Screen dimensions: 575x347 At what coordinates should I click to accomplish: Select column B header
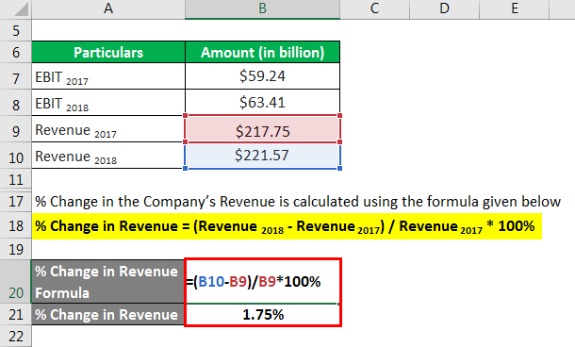[263, 8]
